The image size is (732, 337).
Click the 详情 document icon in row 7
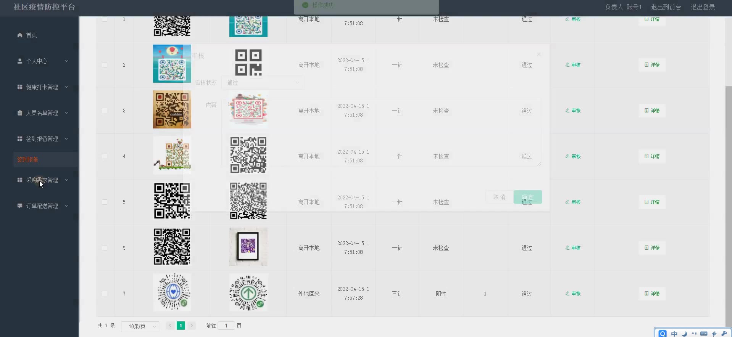click(x=647, y=294)
